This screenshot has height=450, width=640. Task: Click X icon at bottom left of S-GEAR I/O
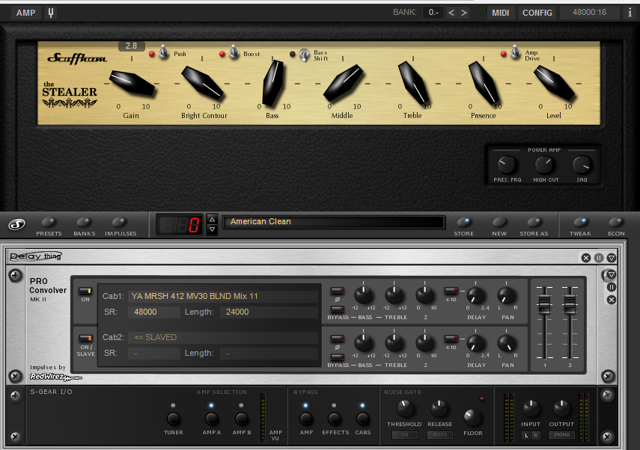(x=15, y=437)
